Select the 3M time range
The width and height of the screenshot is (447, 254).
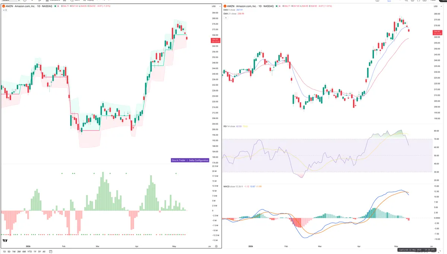point(19,251)
